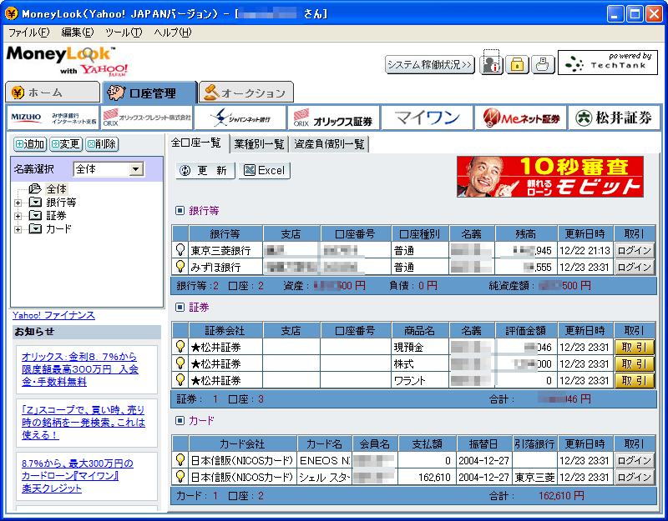The height and width of the screenshot is (521, 668).
Task: Click the light bulb icon for ENEOS card row
Action: pos(180,460)
